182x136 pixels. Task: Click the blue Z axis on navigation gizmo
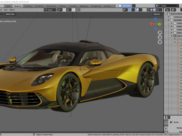155,19
